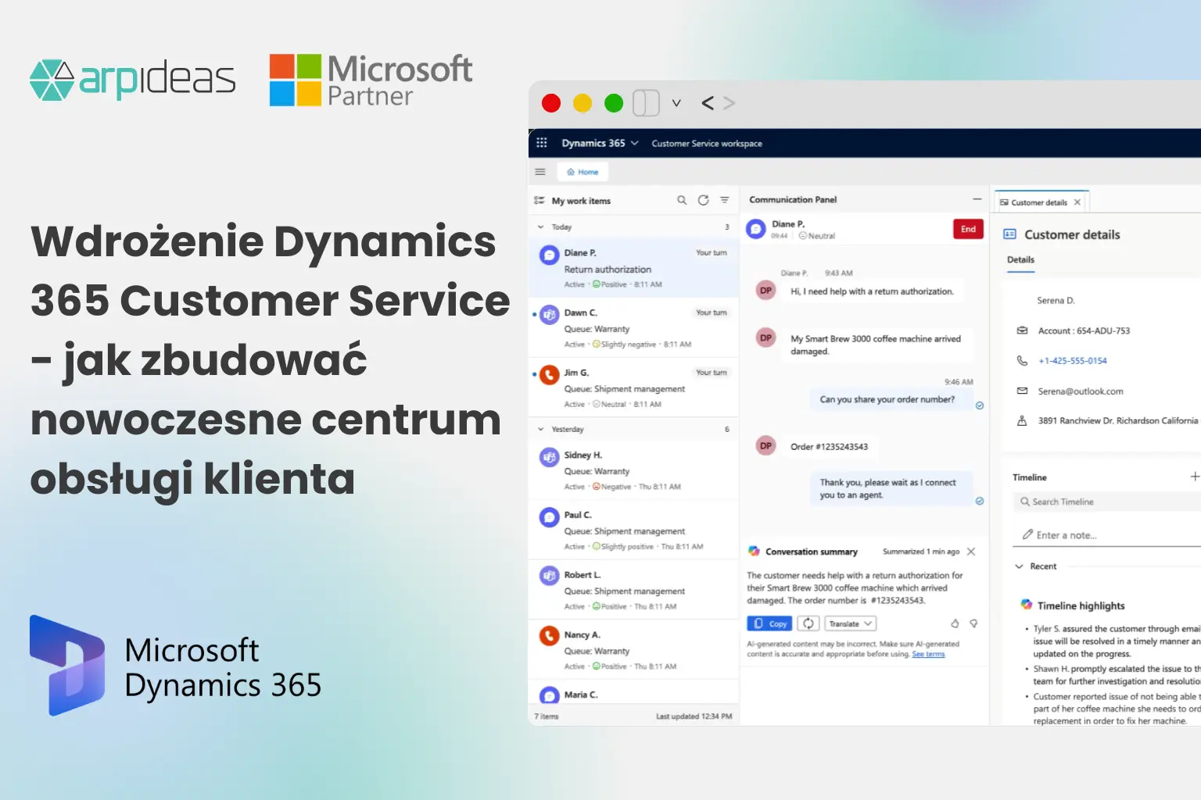Click the Enter a note field

click(x=1109, y=535)
